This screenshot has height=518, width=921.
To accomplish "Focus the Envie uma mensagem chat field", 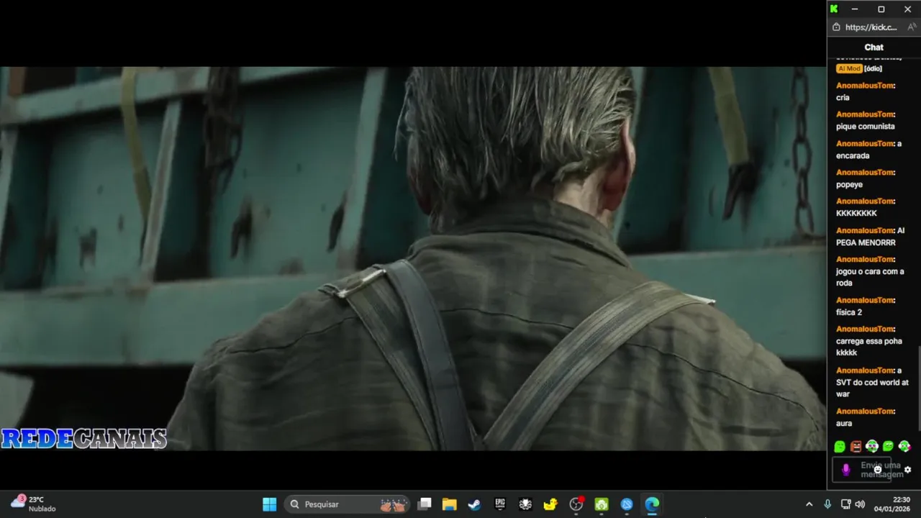I will [861, 470].
